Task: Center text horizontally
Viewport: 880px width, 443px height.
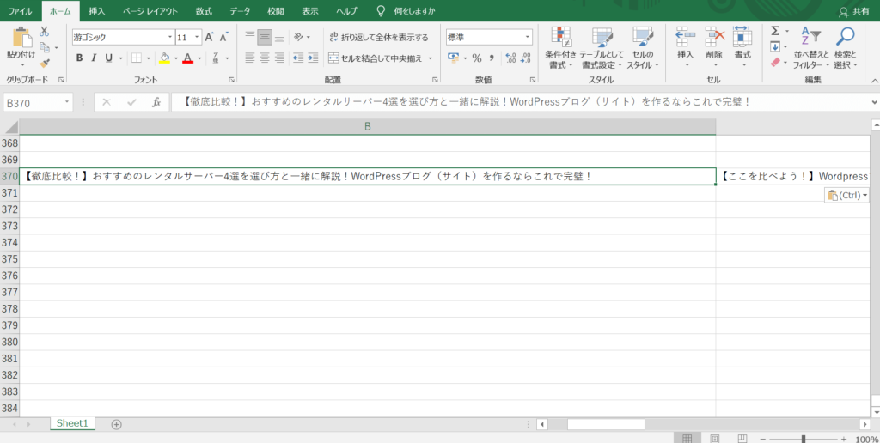Action: pos(265,58)
